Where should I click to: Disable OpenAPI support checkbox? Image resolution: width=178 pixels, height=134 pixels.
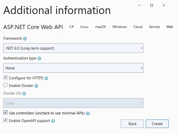point(5,121)
